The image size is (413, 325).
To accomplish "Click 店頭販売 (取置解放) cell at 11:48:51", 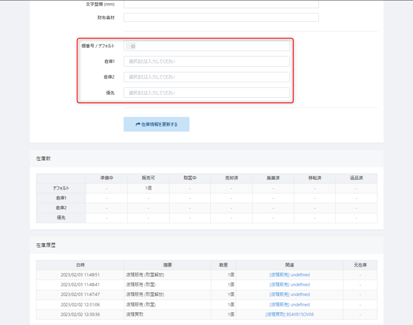I will point(167,275).
